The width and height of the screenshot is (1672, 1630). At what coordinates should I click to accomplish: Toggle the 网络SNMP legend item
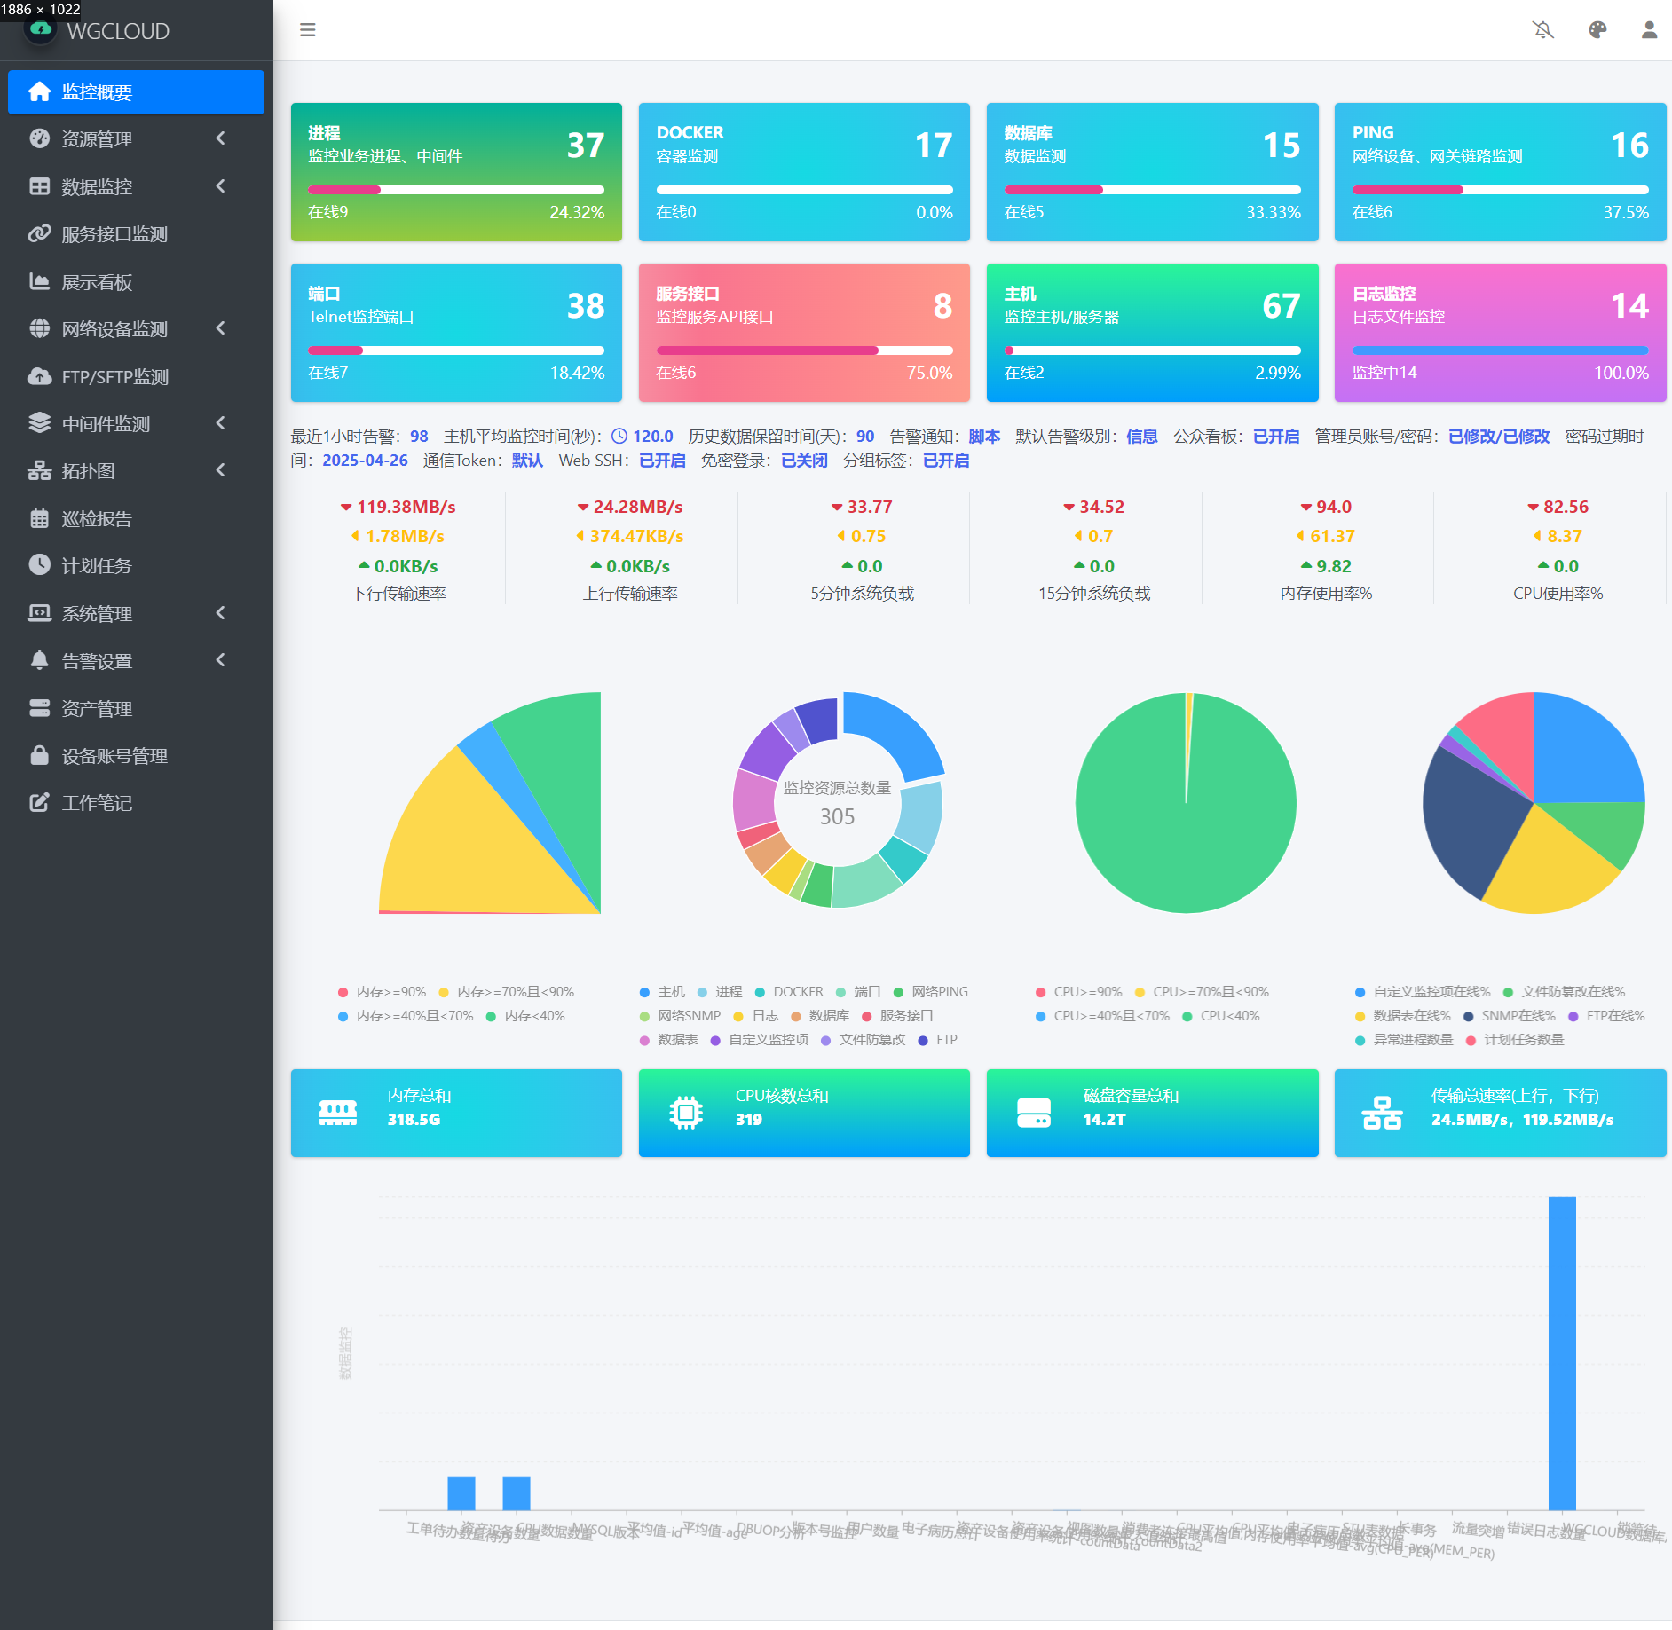[x=680, y=1016]
